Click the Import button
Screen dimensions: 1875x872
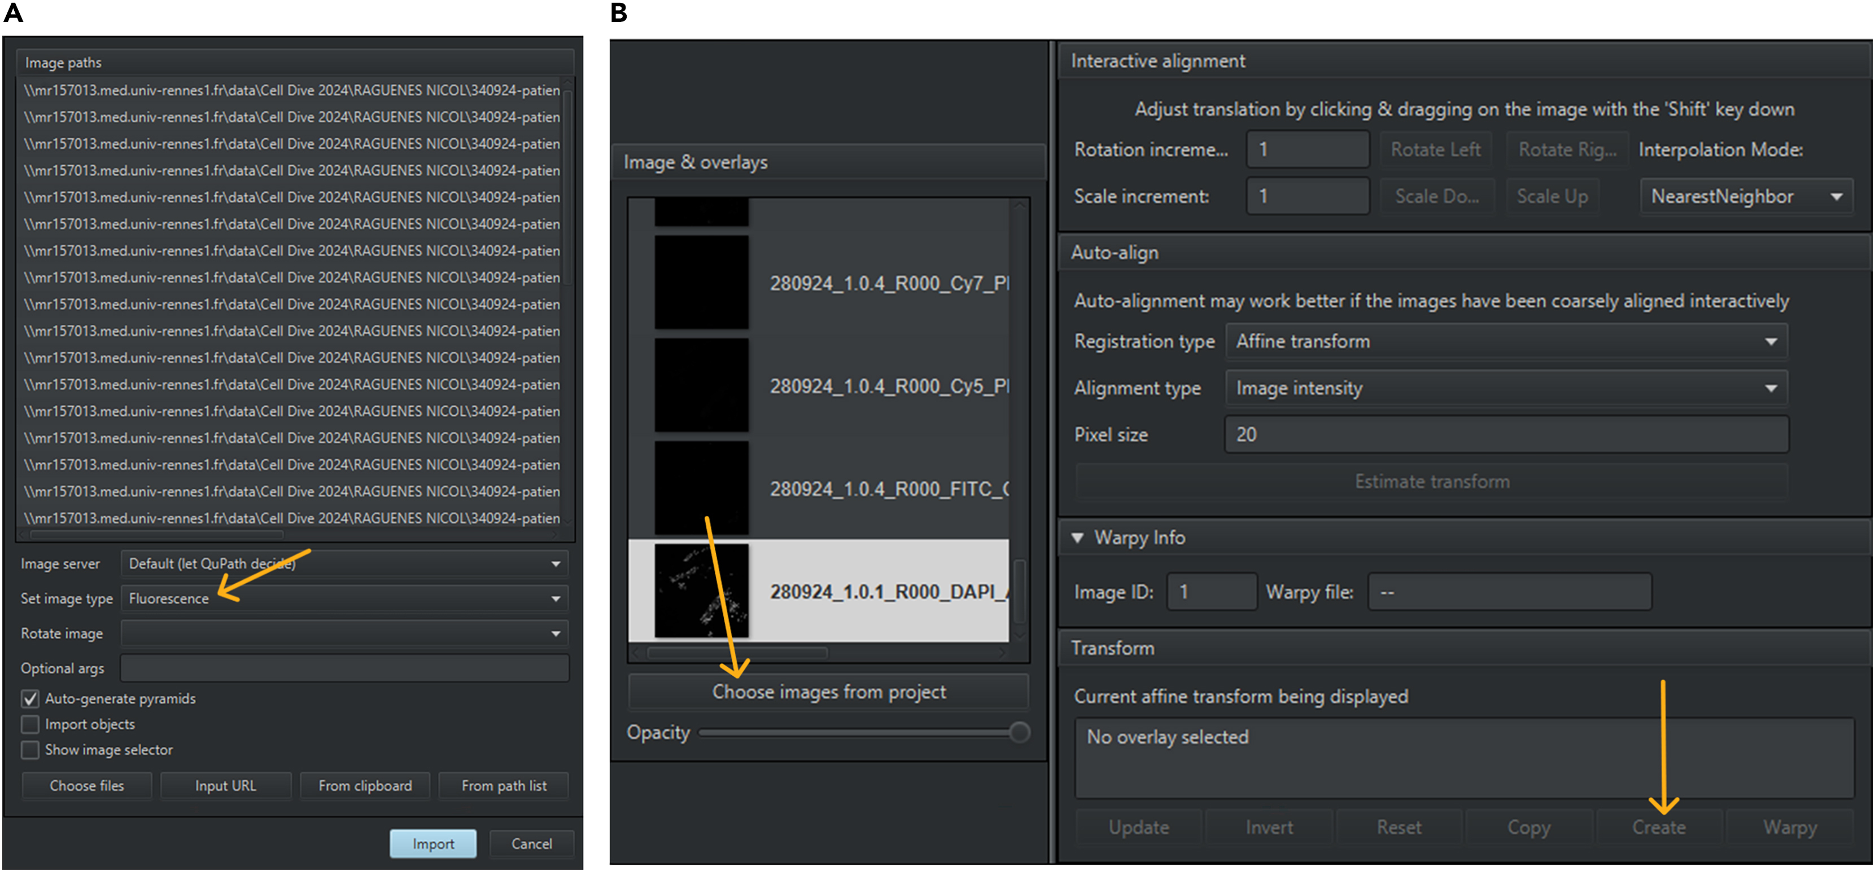click(433, 844)
